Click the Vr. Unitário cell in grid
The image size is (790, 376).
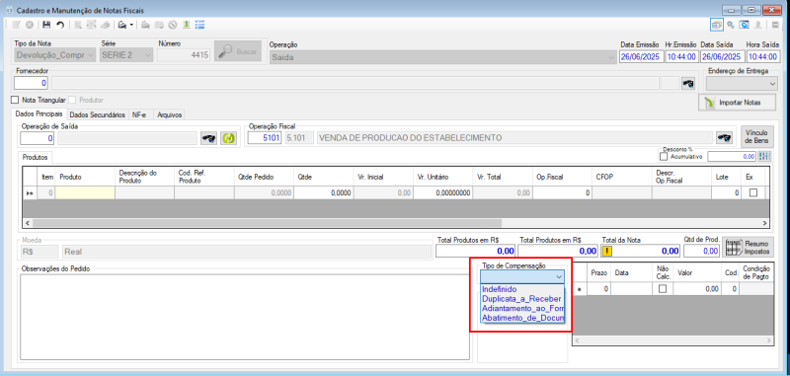click(442, 192)
